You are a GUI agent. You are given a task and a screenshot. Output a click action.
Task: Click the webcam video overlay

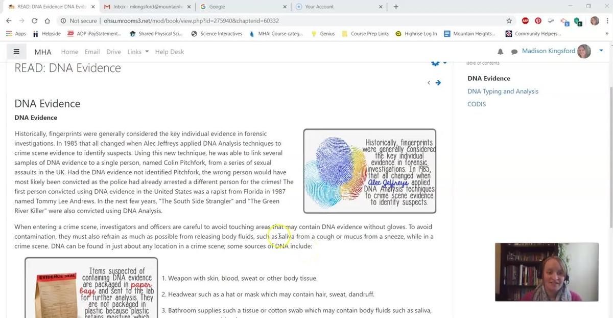pos(547,272)
